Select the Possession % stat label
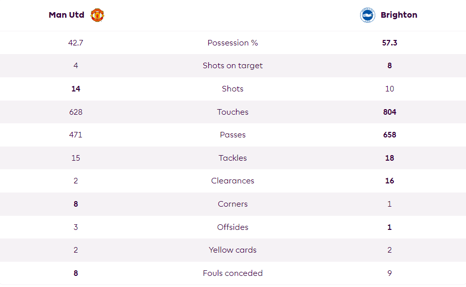466x287 pixels. [232, 43]
